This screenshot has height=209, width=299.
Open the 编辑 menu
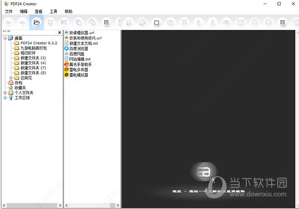point(23,12)
